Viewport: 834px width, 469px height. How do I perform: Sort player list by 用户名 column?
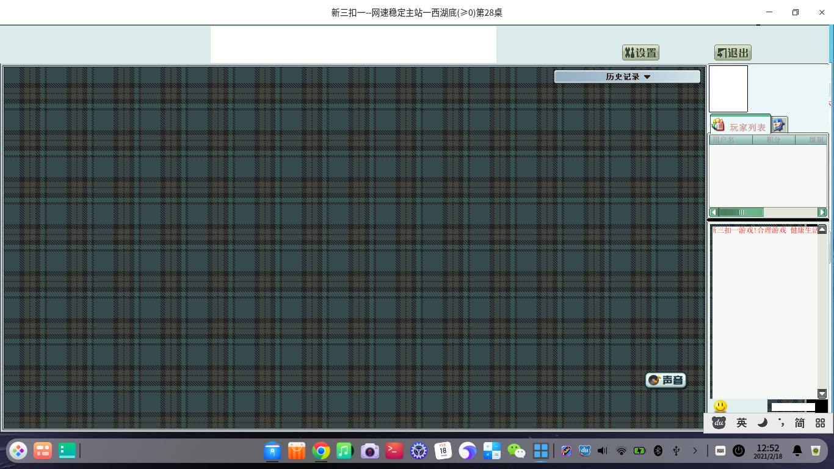click(730, 140)
